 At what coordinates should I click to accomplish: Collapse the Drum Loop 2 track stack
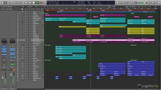[x=20, y=60]
